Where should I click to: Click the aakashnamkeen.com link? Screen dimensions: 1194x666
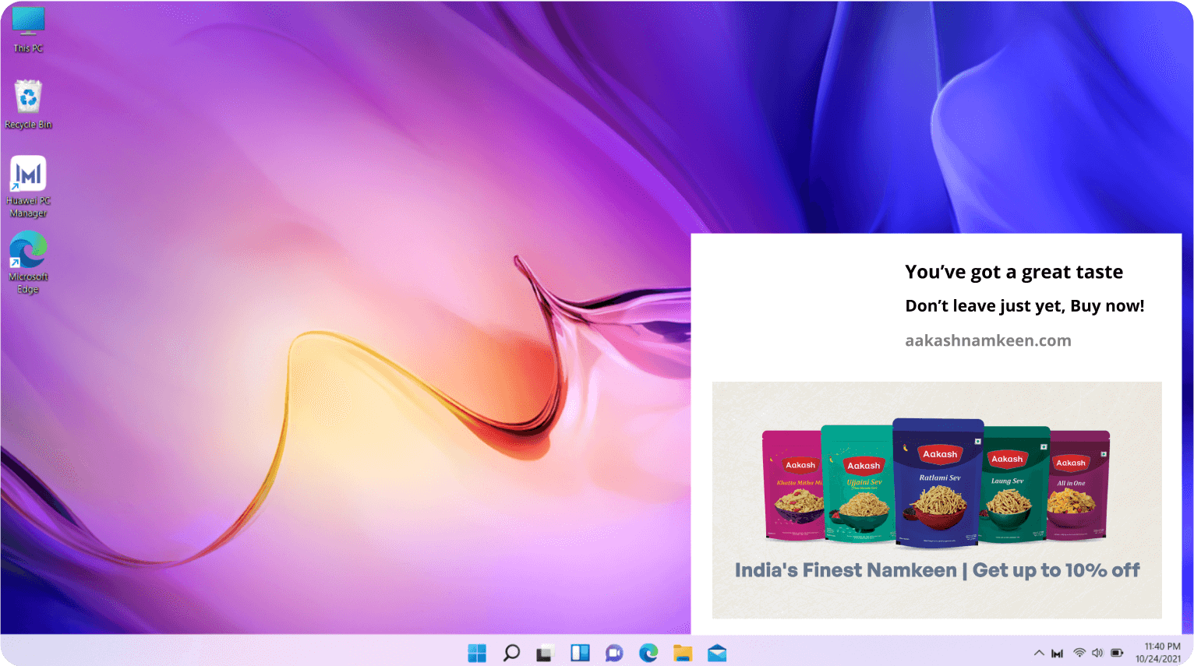[x=988, y=340]
